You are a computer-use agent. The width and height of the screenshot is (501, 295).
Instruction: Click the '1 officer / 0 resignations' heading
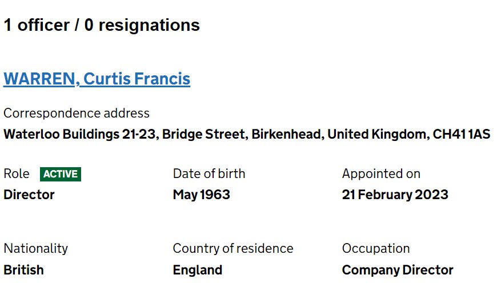pos(102,25)
